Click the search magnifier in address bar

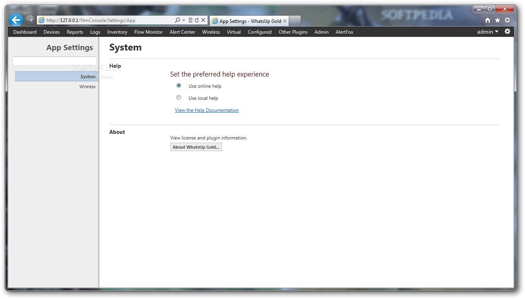coord(177,20)
